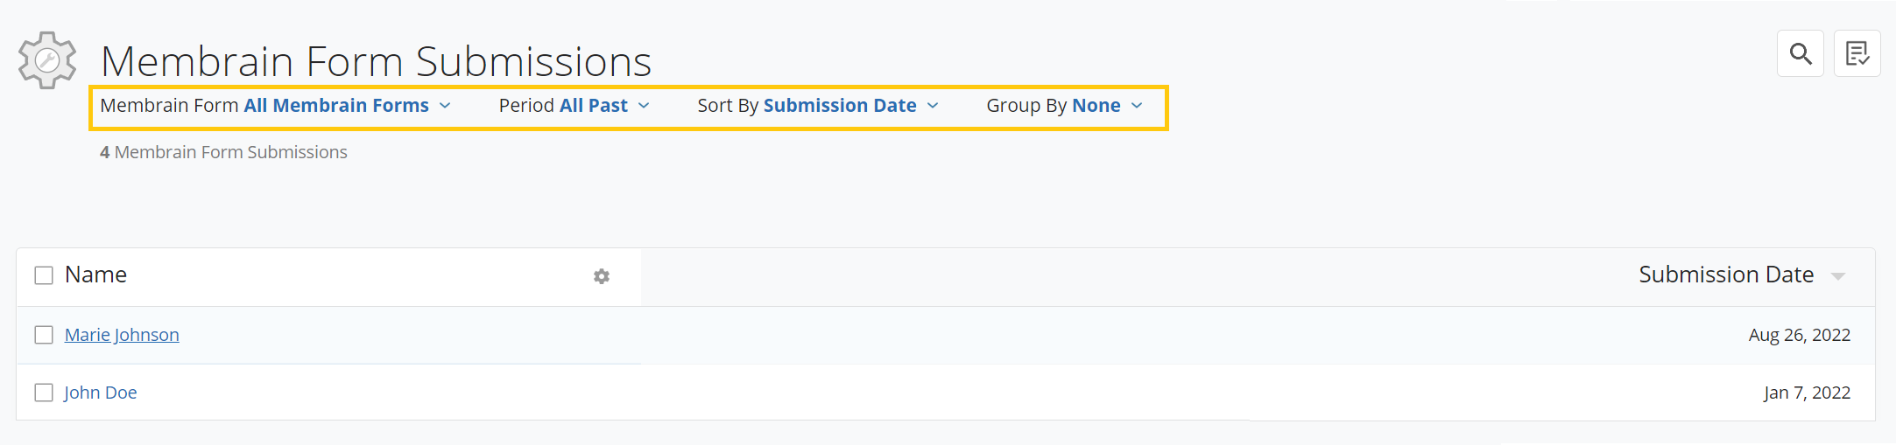Open the Group By None dropdown
This screenshot has height=445, width=1896.
[x=1065, y=106]
